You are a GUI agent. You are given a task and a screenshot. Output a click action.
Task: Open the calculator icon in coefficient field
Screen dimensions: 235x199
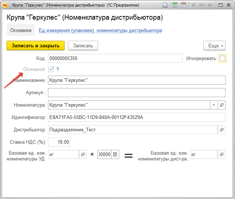click(115, 154)
